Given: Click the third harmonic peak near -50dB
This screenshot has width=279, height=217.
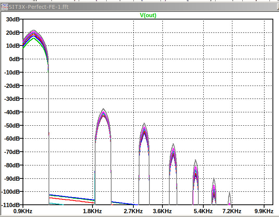Looking at the screenshot, I should coord(144,123).
